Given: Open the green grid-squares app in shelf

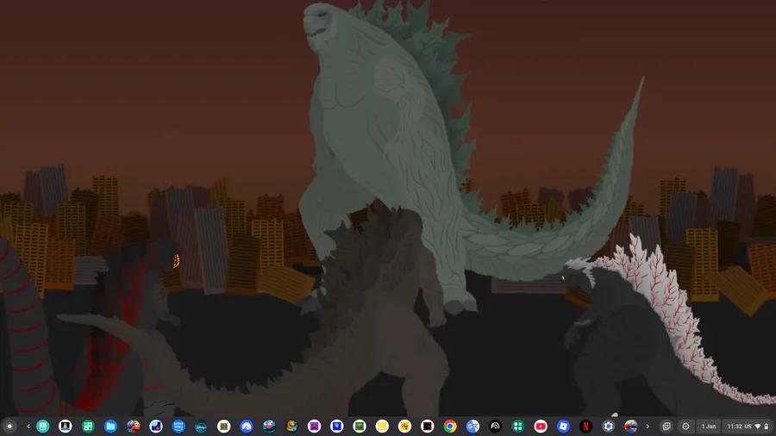Looking at the screenshot, I should click(x=88, y=427).
